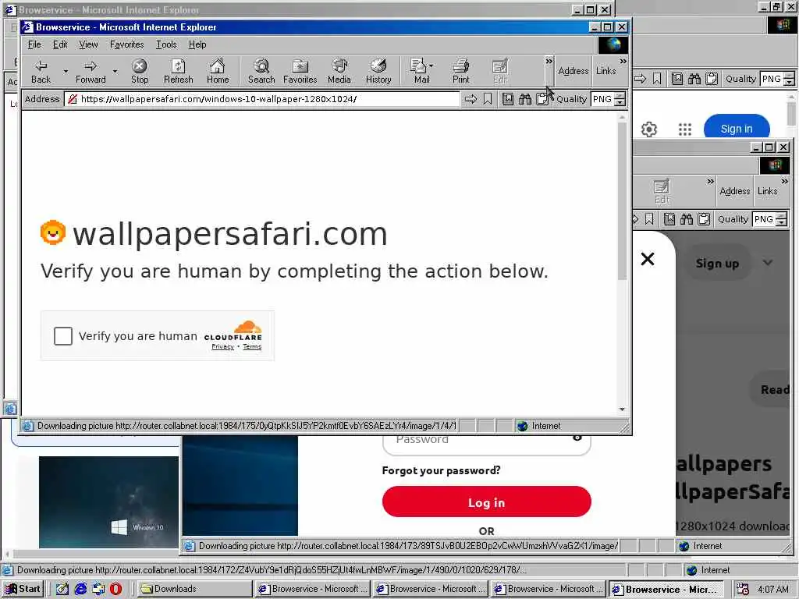The width and height of the screenshot is (799, 599).
Task: Click binoculars icon in the Google window toolbar
Action: click(694, 79)
